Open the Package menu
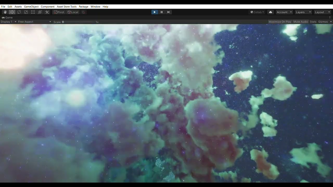Image resolution: width=333 pixels, height=187 pixels. (x=84, y=6)
